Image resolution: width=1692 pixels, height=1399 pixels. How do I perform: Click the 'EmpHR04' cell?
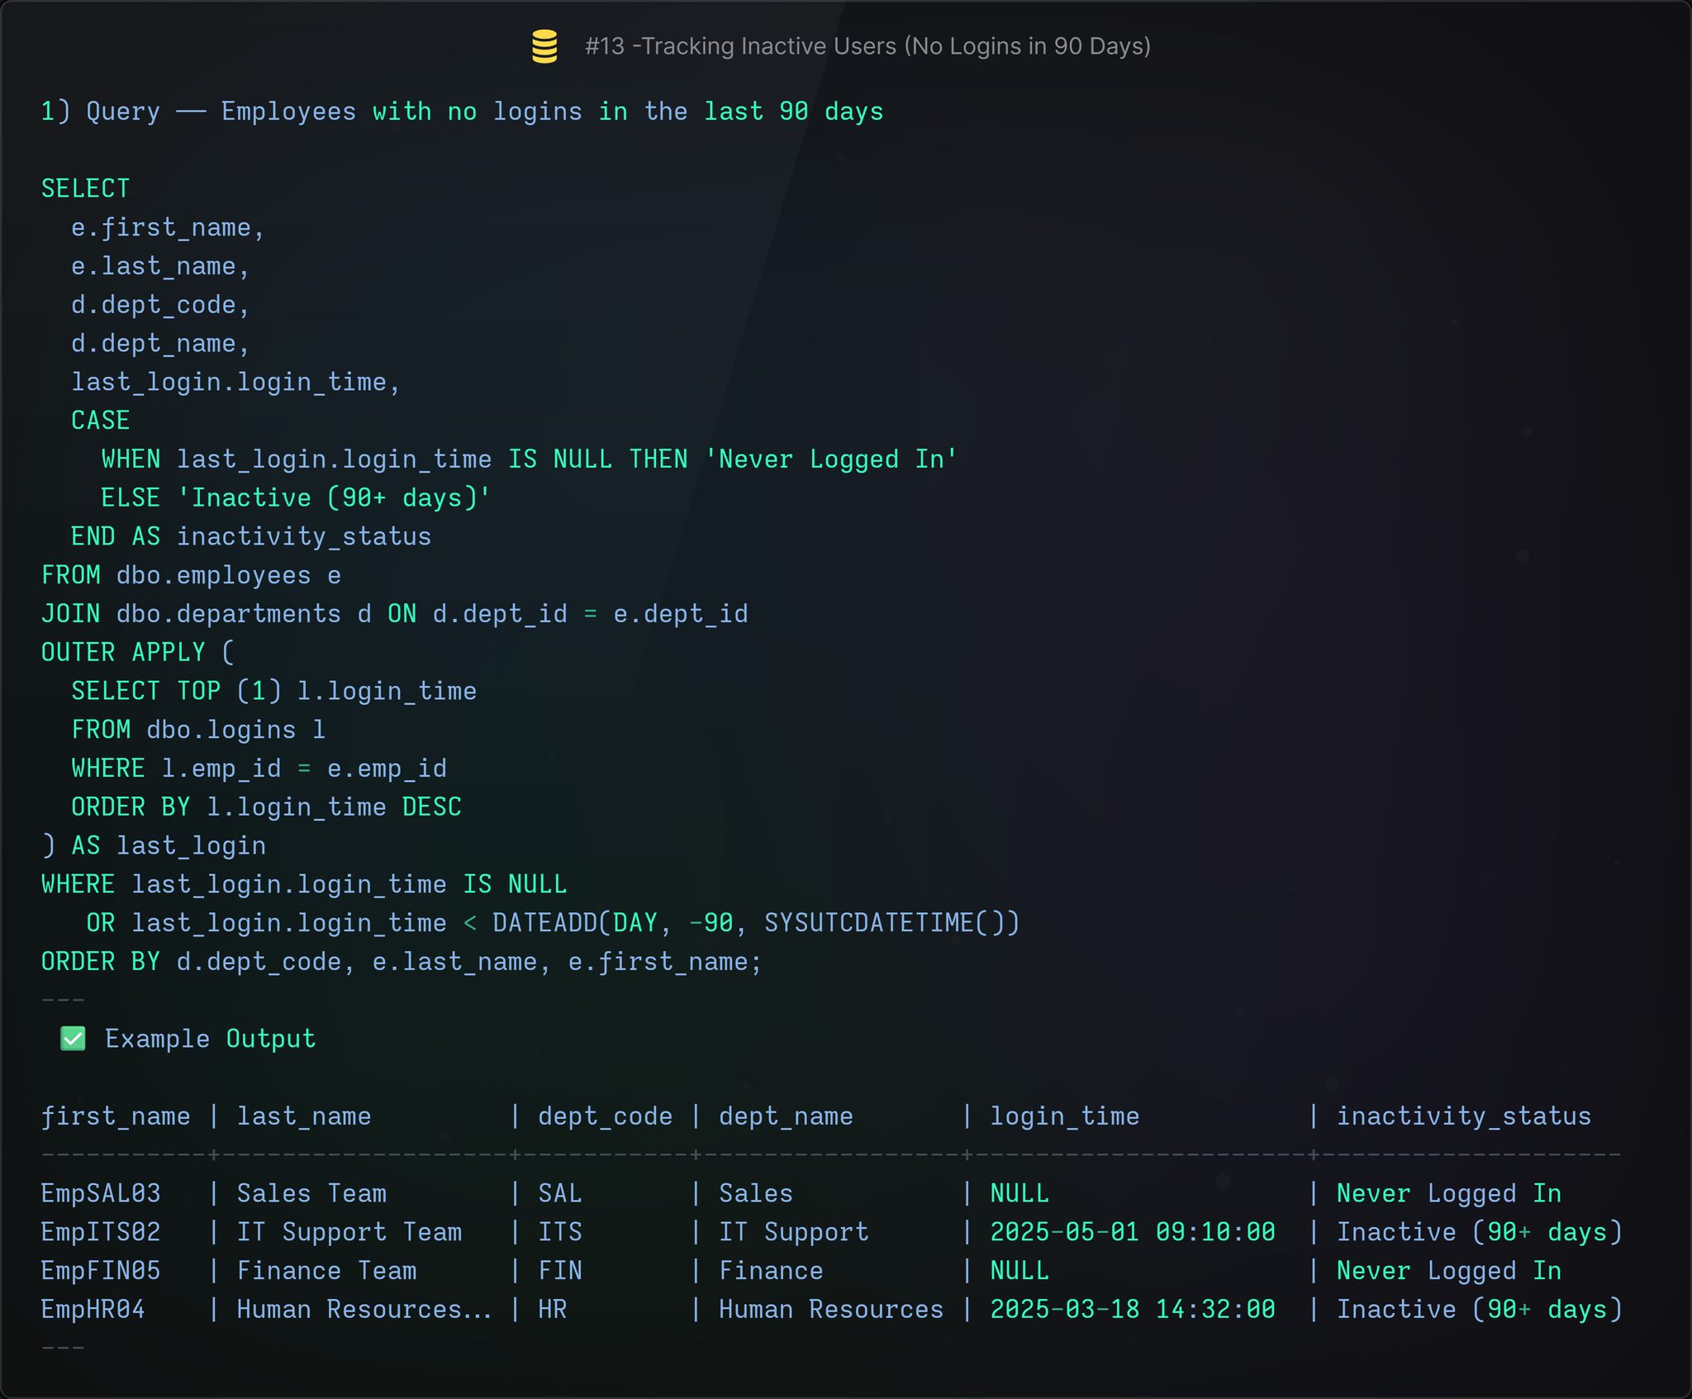pos(93,1310)
